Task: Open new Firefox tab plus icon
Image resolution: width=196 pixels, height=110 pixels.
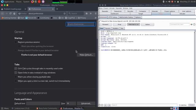Action: coord(57,9)
